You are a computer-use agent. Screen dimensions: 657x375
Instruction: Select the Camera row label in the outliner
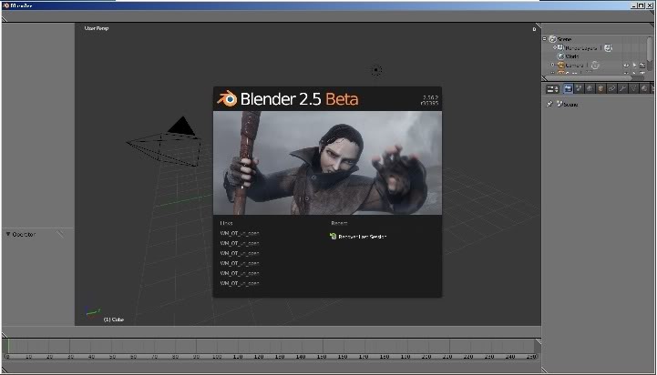(574, 66)
